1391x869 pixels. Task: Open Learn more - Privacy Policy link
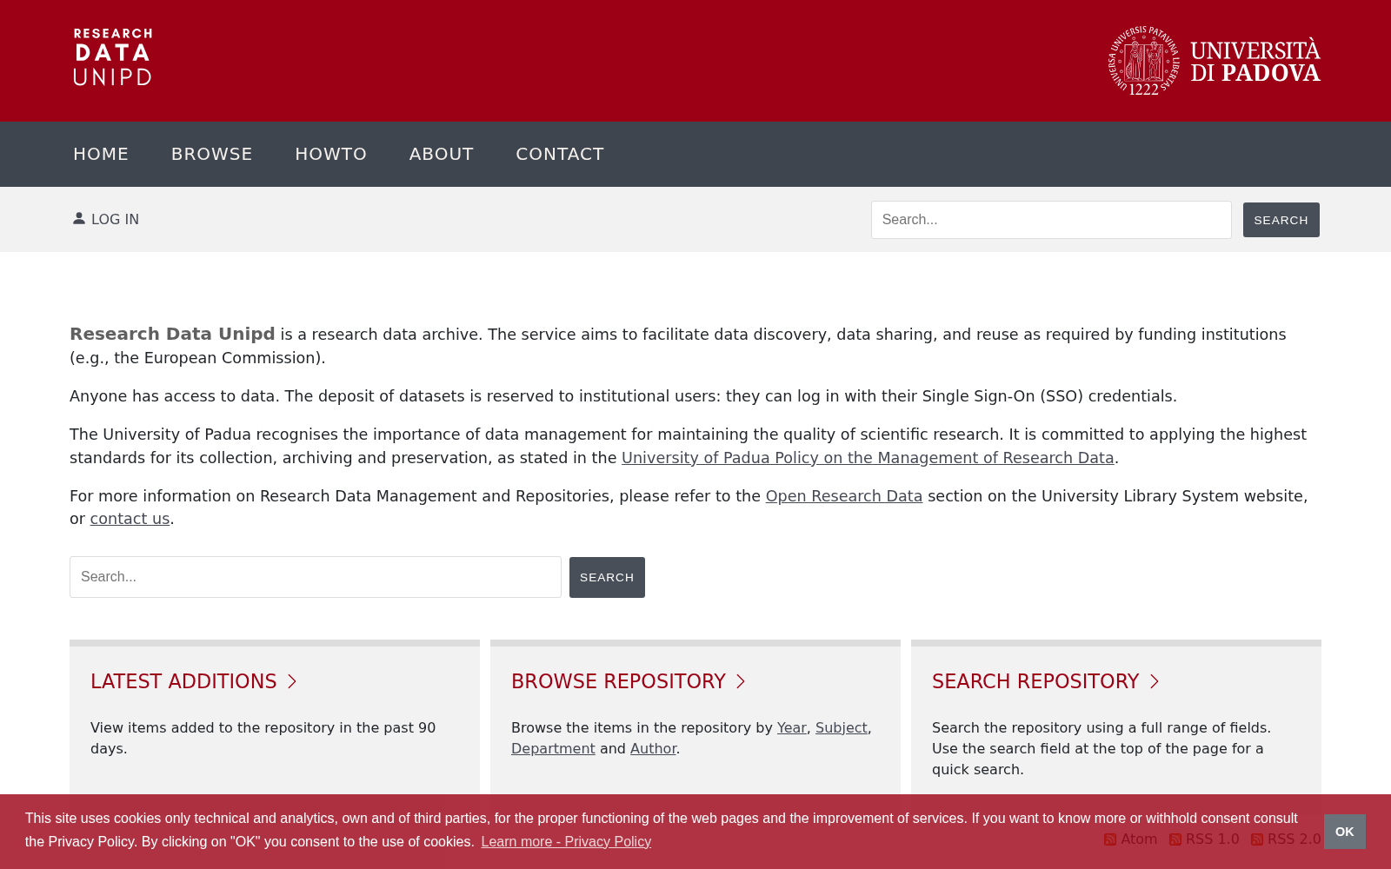point(566,841)
